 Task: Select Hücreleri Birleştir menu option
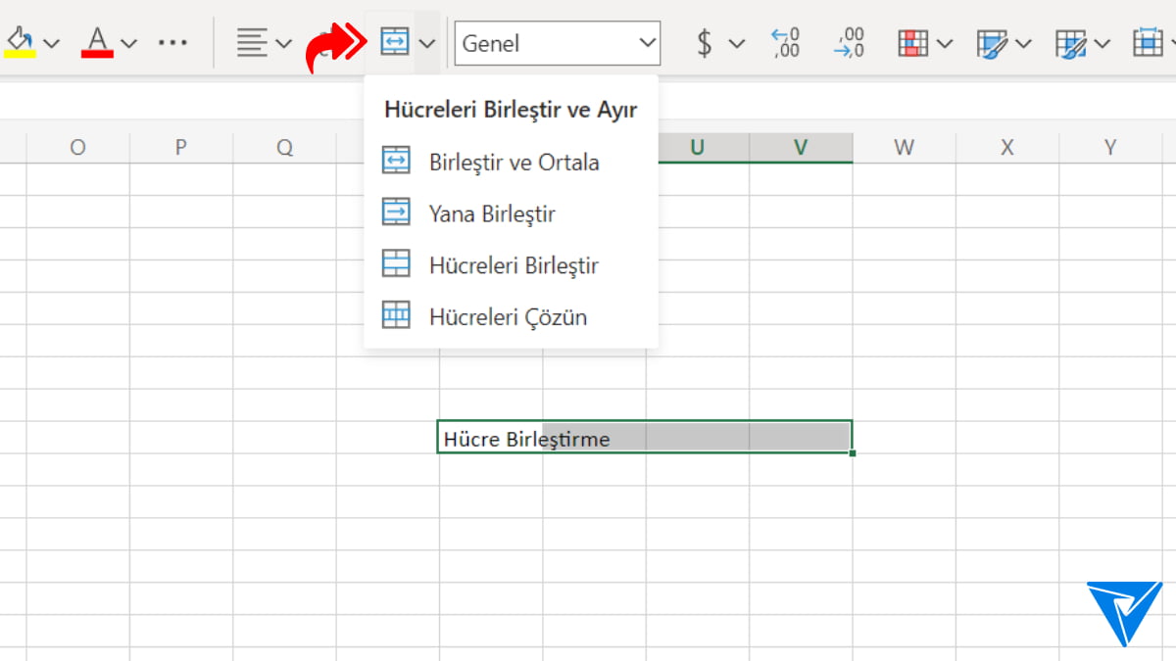click(x=514, y=265)
